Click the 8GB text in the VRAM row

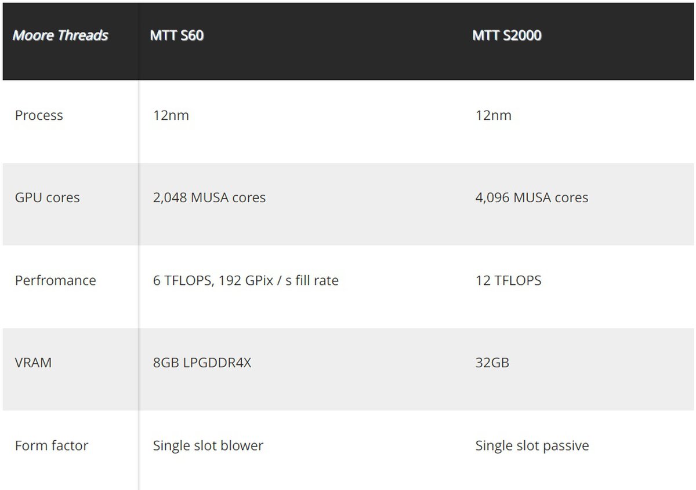165,363
